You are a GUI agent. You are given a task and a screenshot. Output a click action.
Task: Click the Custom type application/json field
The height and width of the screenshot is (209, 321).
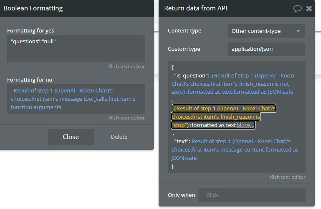[266, 49]
